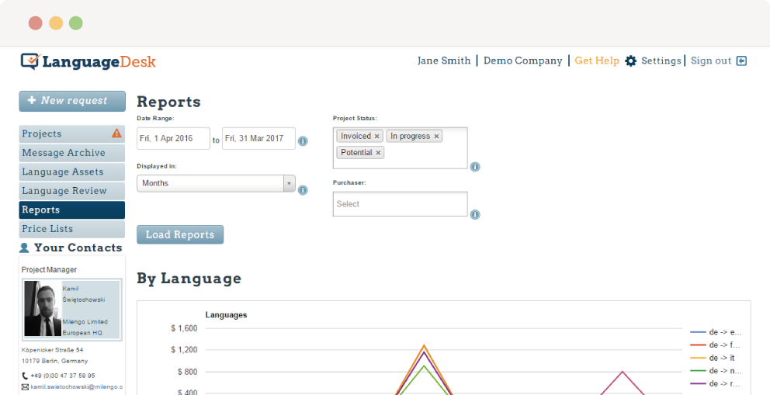Screen dimensions: 770x395
Task: Show info for Date Range field
Action: pyautogui.click(x=303, y=140)
